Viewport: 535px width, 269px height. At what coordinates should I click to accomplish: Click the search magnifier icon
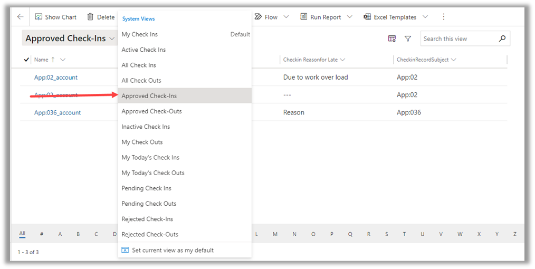tap(502, 39)
